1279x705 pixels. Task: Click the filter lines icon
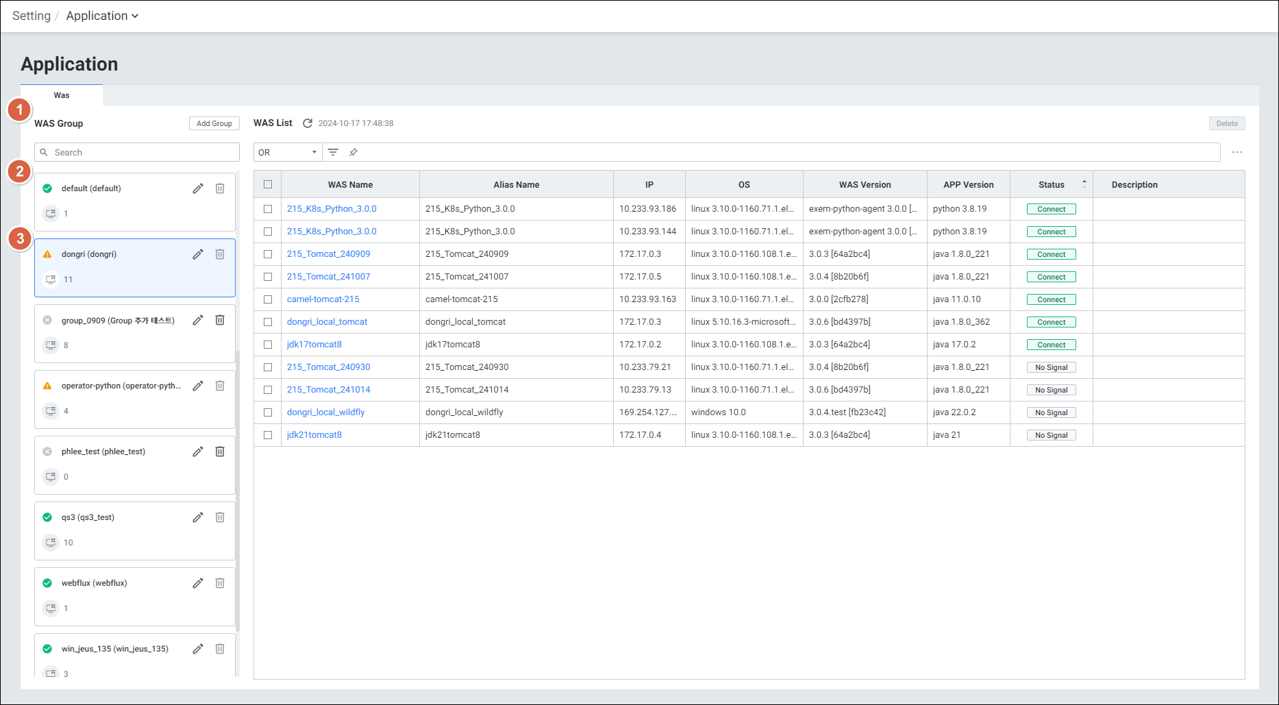click(x=333, y=152)
